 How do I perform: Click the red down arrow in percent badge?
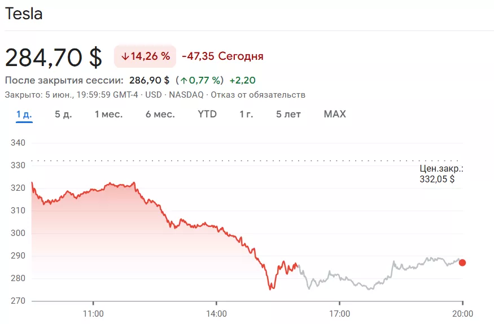(124, 56)
